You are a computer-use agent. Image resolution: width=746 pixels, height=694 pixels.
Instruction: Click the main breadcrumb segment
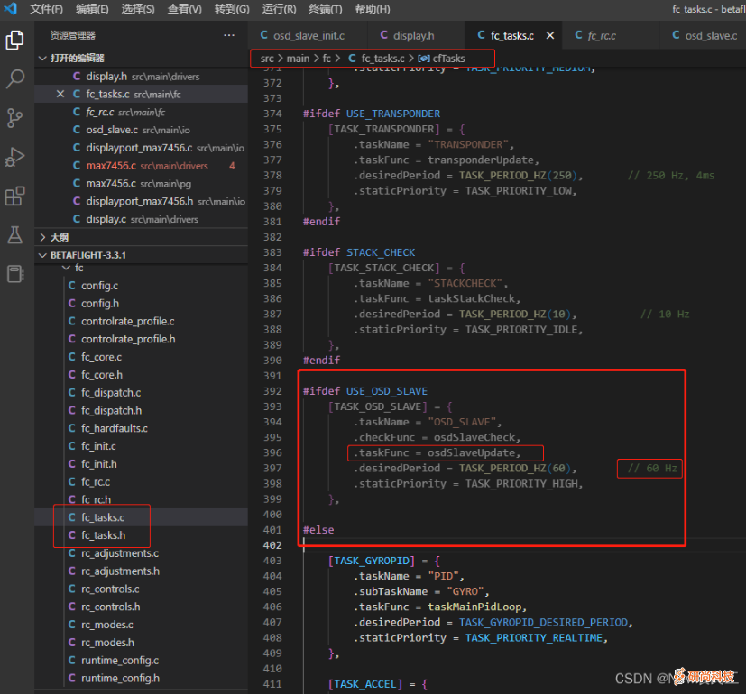tap(298, 59)
